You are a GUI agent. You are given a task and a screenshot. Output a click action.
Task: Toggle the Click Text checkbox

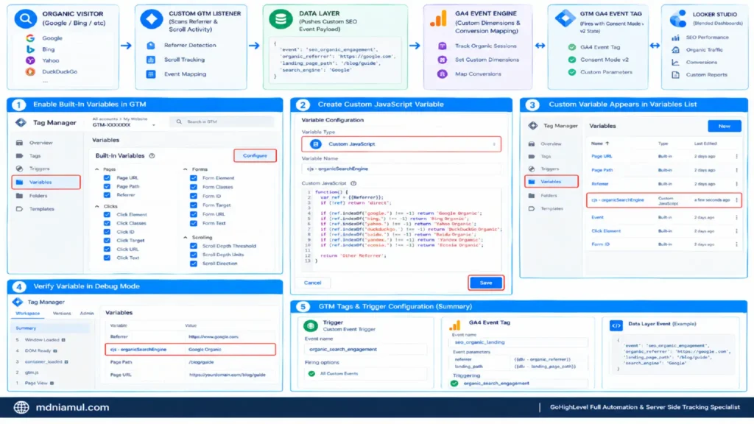point(107,258)
